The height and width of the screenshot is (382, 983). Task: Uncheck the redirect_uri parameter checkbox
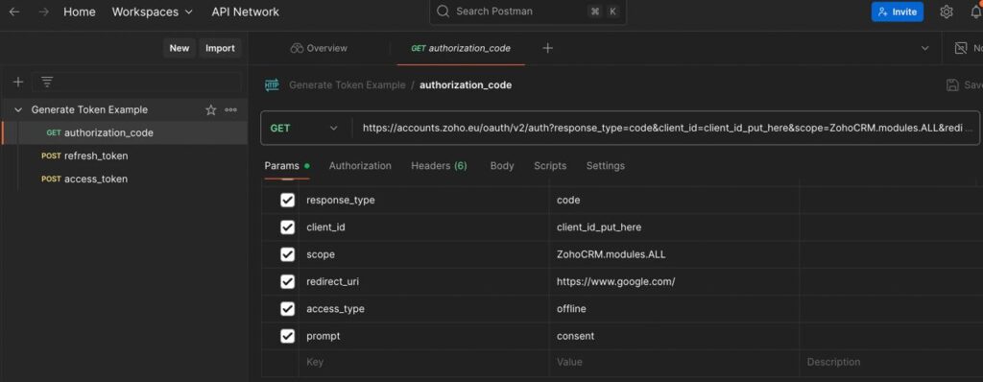pyautogui.click(x=287, y=281)
